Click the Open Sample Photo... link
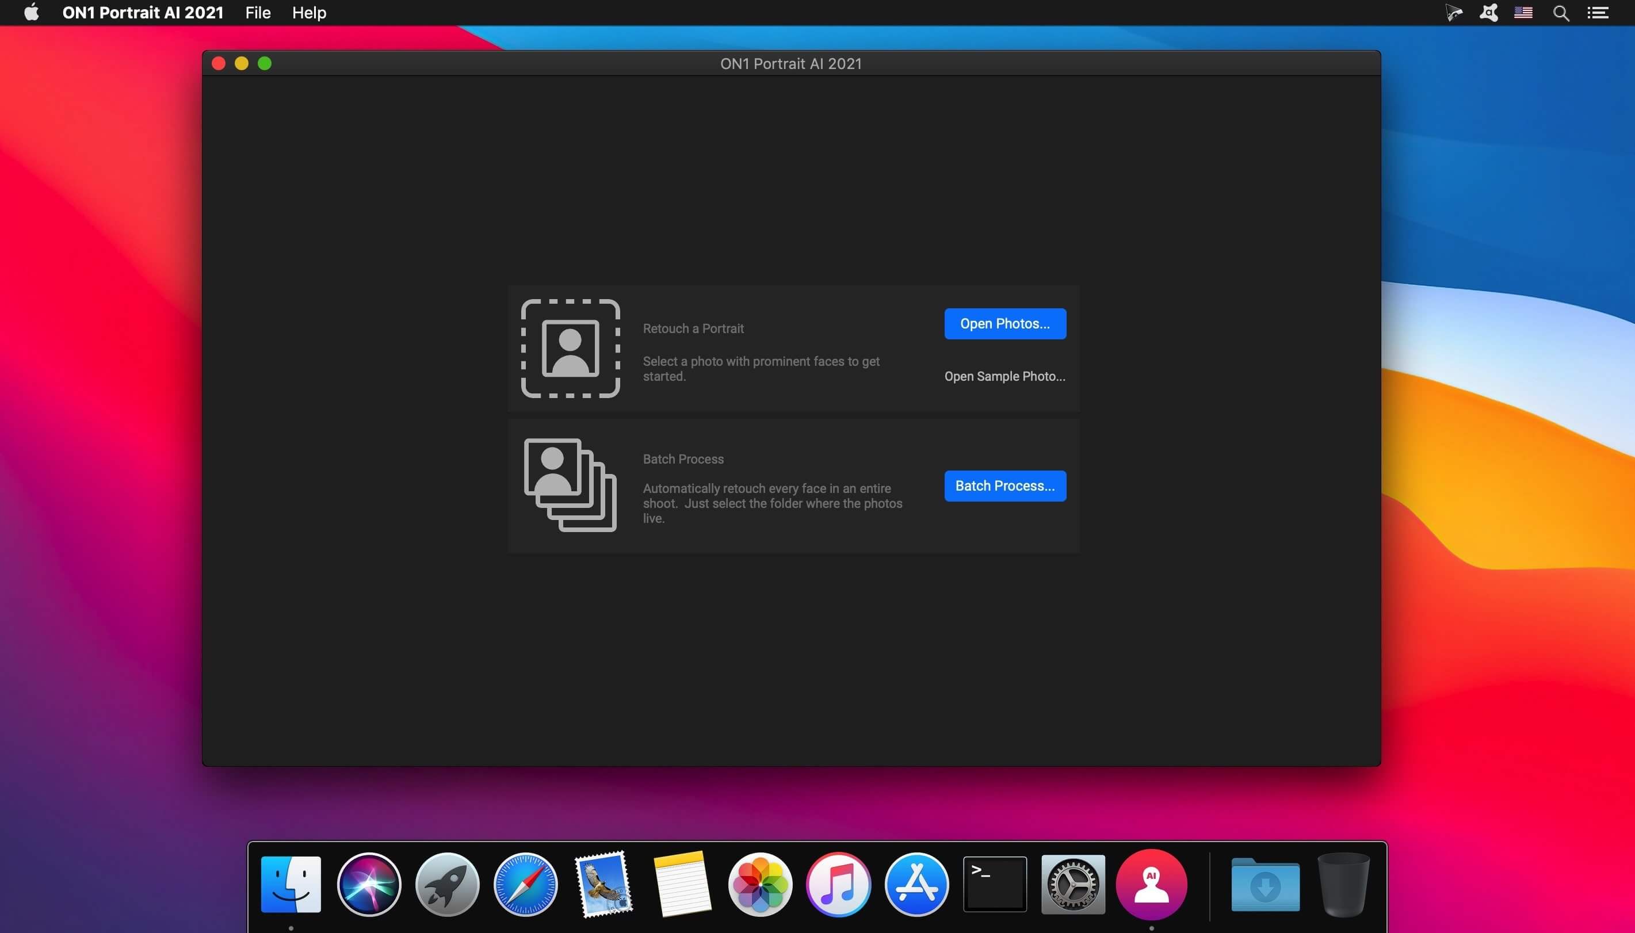1635x933 pixels. pos(1004,376)
